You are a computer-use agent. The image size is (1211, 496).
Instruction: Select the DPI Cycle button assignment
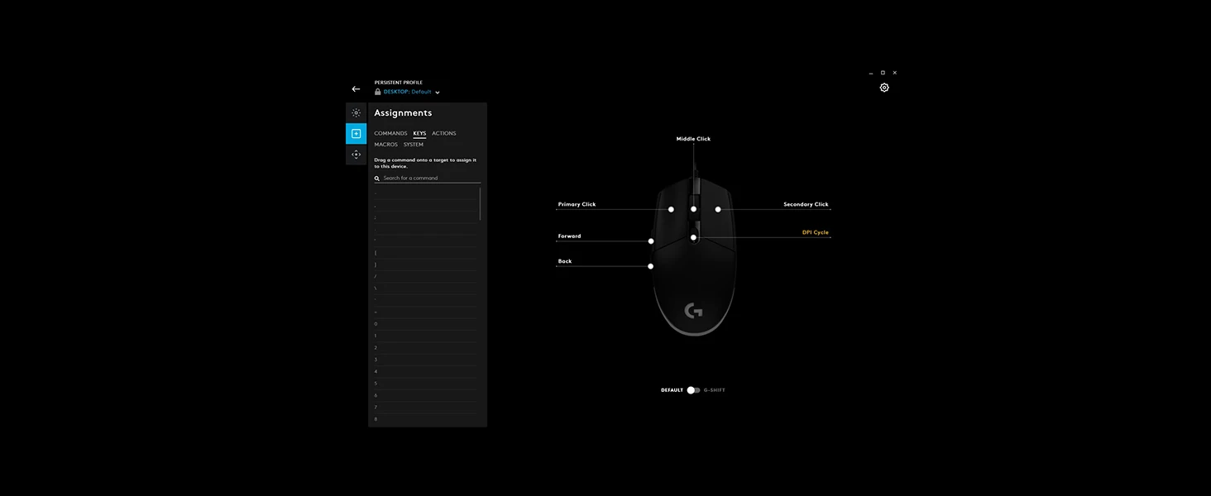pyautogui.click(x=815, y=232)
